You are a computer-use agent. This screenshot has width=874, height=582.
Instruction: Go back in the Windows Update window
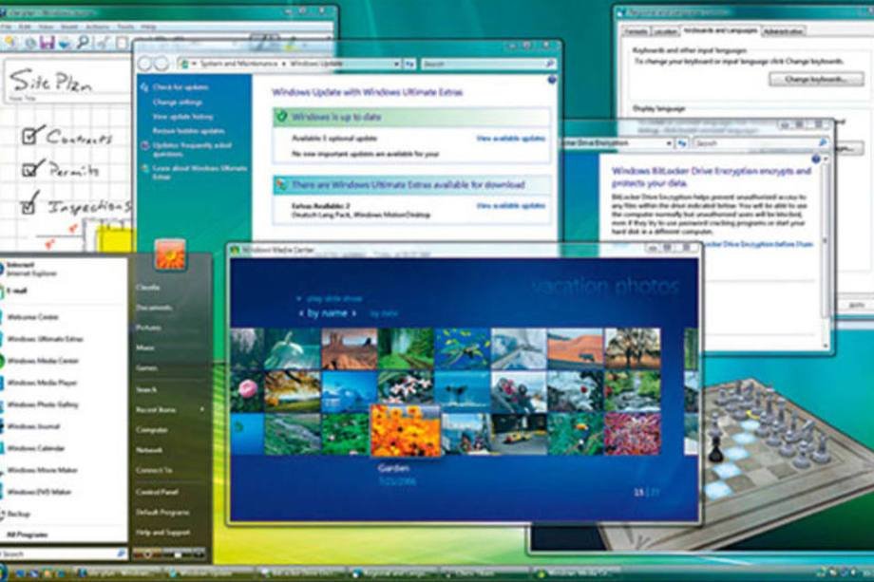145,64
